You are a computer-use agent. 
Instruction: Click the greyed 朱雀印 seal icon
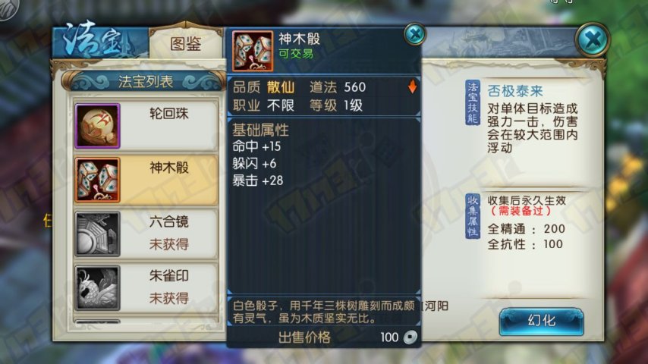point(98,288)
